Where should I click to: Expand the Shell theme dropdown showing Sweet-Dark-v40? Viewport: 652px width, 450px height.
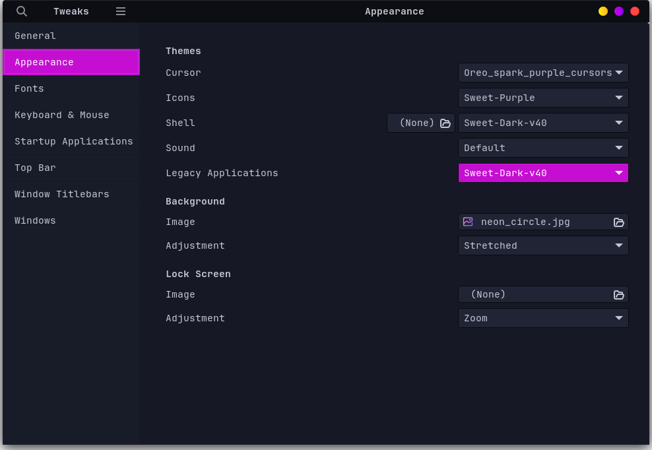point(542,123)
